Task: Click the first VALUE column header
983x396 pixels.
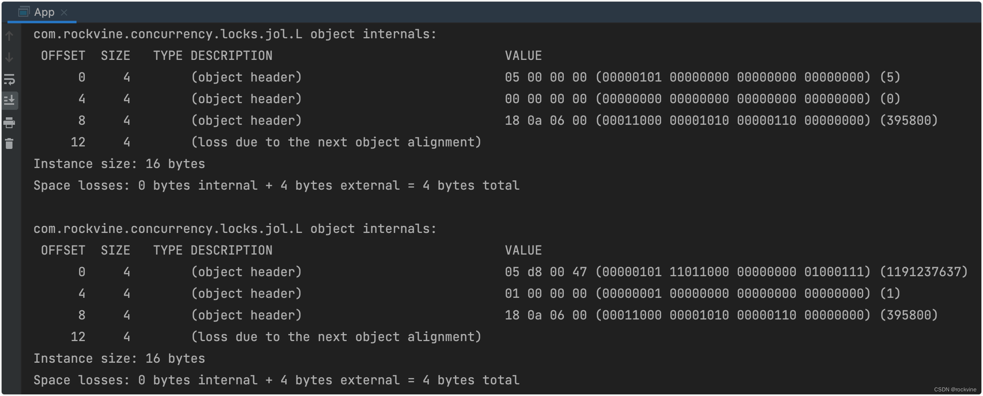Action: (x=523, y=56)
